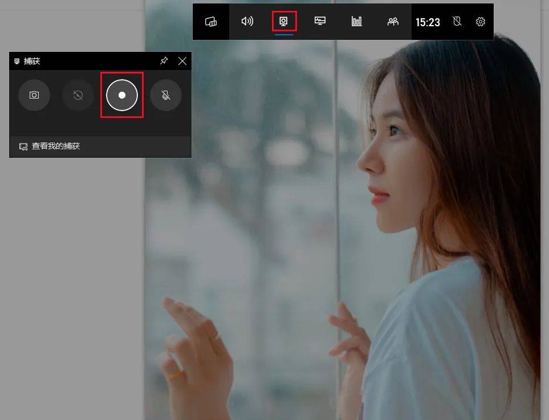The height and width of the screenshot is (420, 549).
Task: Click the 捕获 widget title text
Action: point(32,61)
